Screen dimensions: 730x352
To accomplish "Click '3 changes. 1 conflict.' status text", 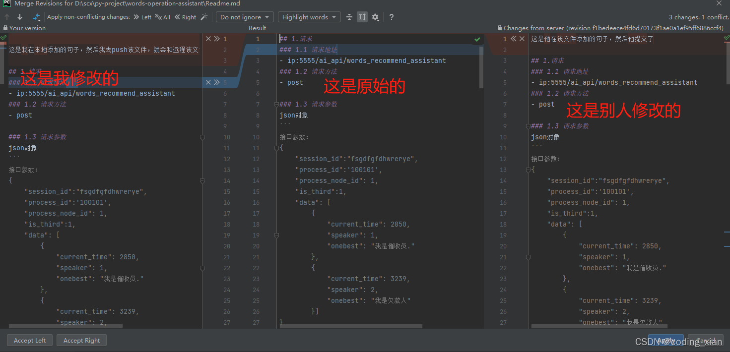I will 699,17.
